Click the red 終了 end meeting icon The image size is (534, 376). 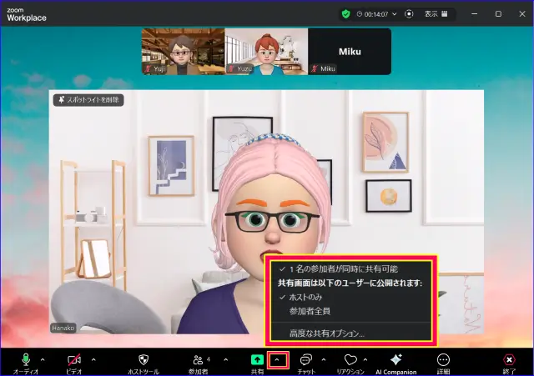(x=509, y=359)
